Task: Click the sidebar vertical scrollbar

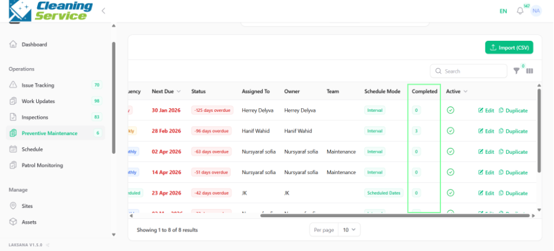Action: tap(114, 98)
